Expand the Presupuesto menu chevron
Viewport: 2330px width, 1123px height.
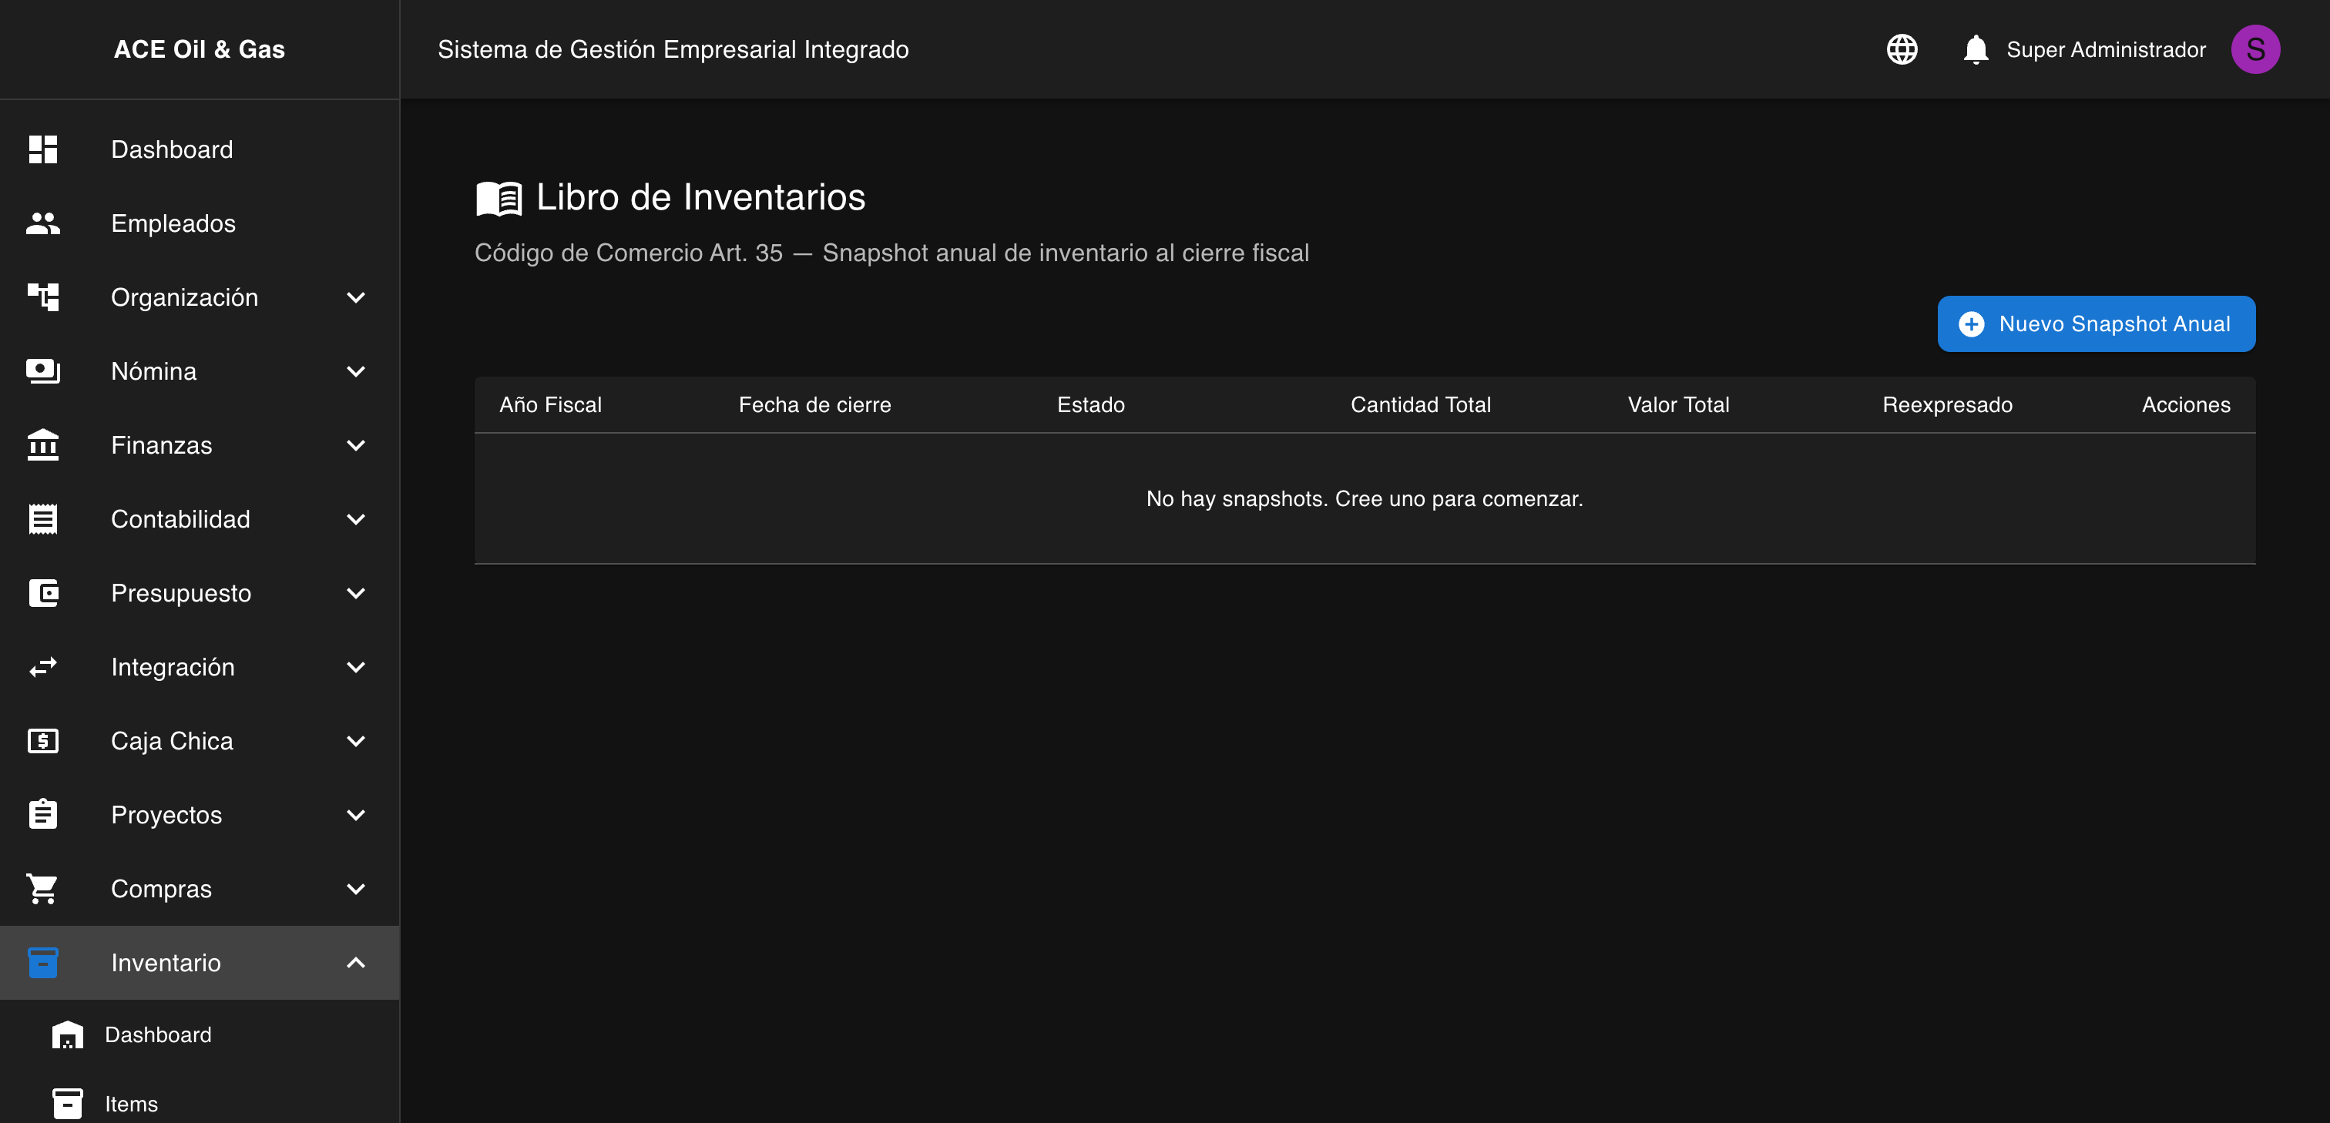click(x=357, y=593)
